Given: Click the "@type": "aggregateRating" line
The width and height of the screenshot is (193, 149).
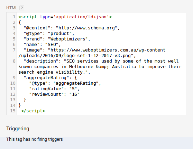Looking at the screenshot, I should [65, 83].
